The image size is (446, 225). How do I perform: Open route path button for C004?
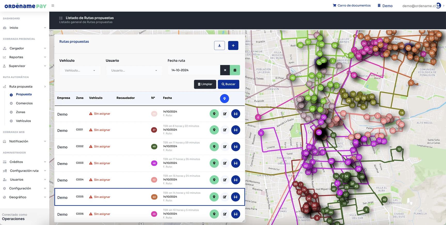tap(236, 180)
